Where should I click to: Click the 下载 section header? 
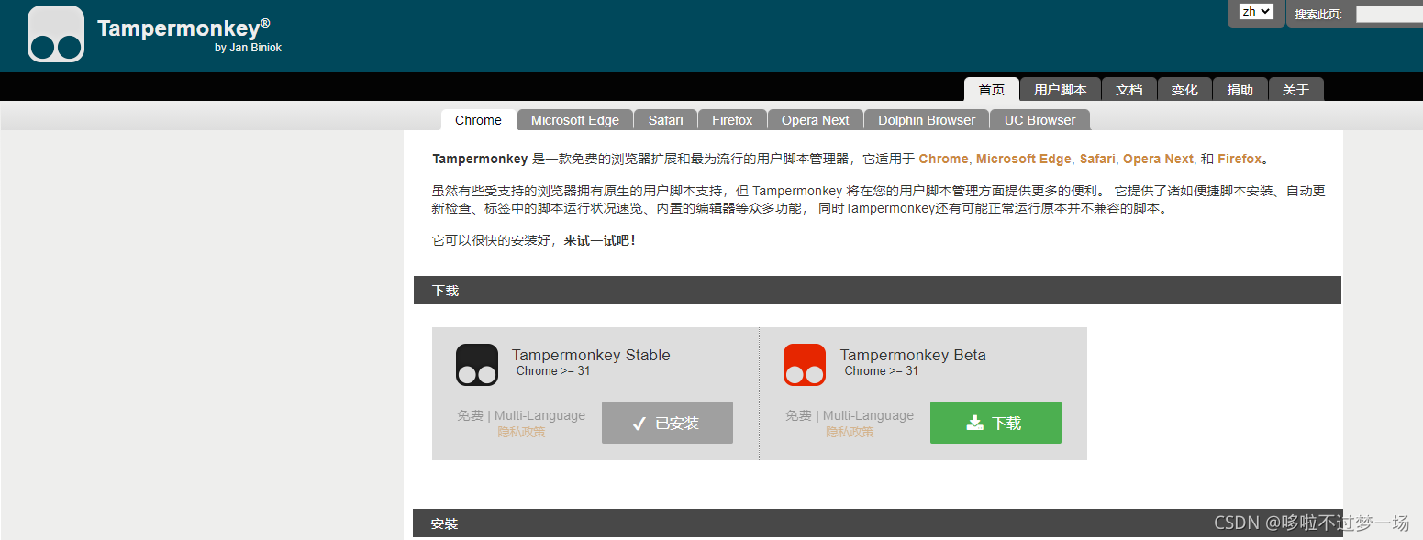point(877,291)
